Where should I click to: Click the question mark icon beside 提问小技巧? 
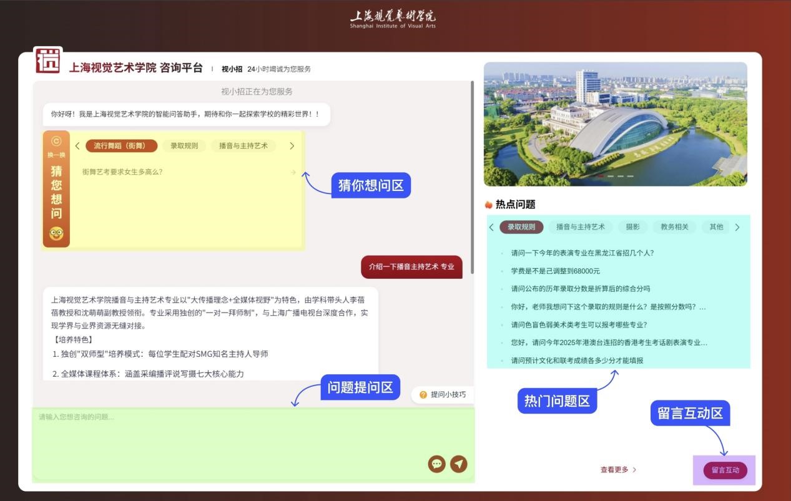pos(423,395)
